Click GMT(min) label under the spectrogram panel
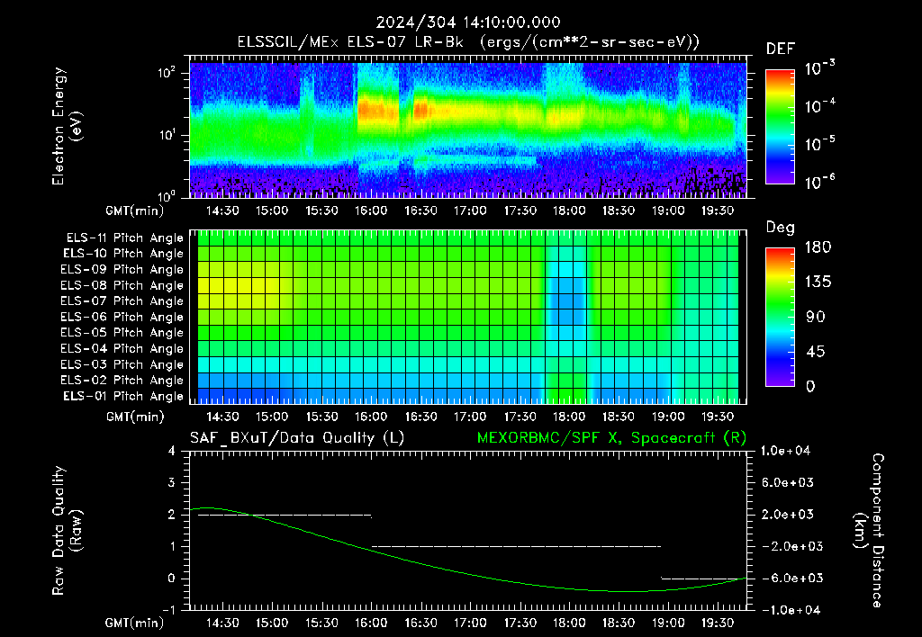The width and height of the screenshot is (922, 637). (135, 211)
